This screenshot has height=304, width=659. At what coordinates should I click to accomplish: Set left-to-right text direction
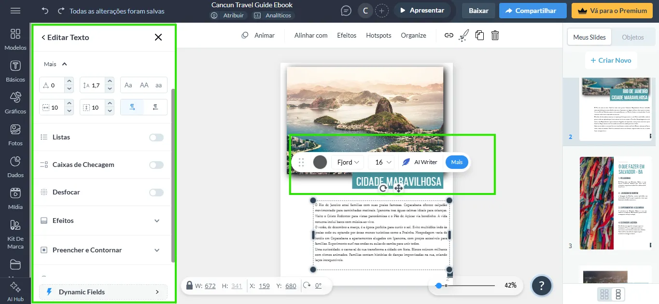(132, 107)
